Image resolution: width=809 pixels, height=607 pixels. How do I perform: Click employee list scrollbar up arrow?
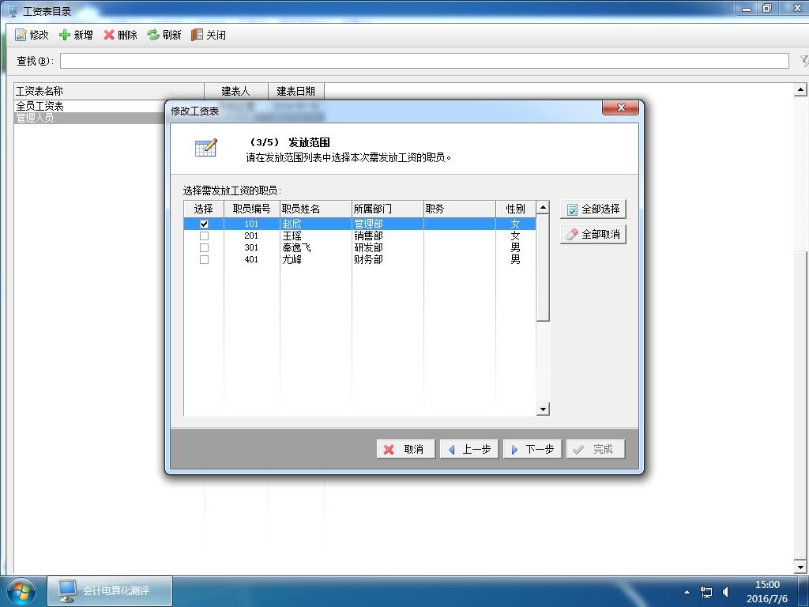point(543,208)
